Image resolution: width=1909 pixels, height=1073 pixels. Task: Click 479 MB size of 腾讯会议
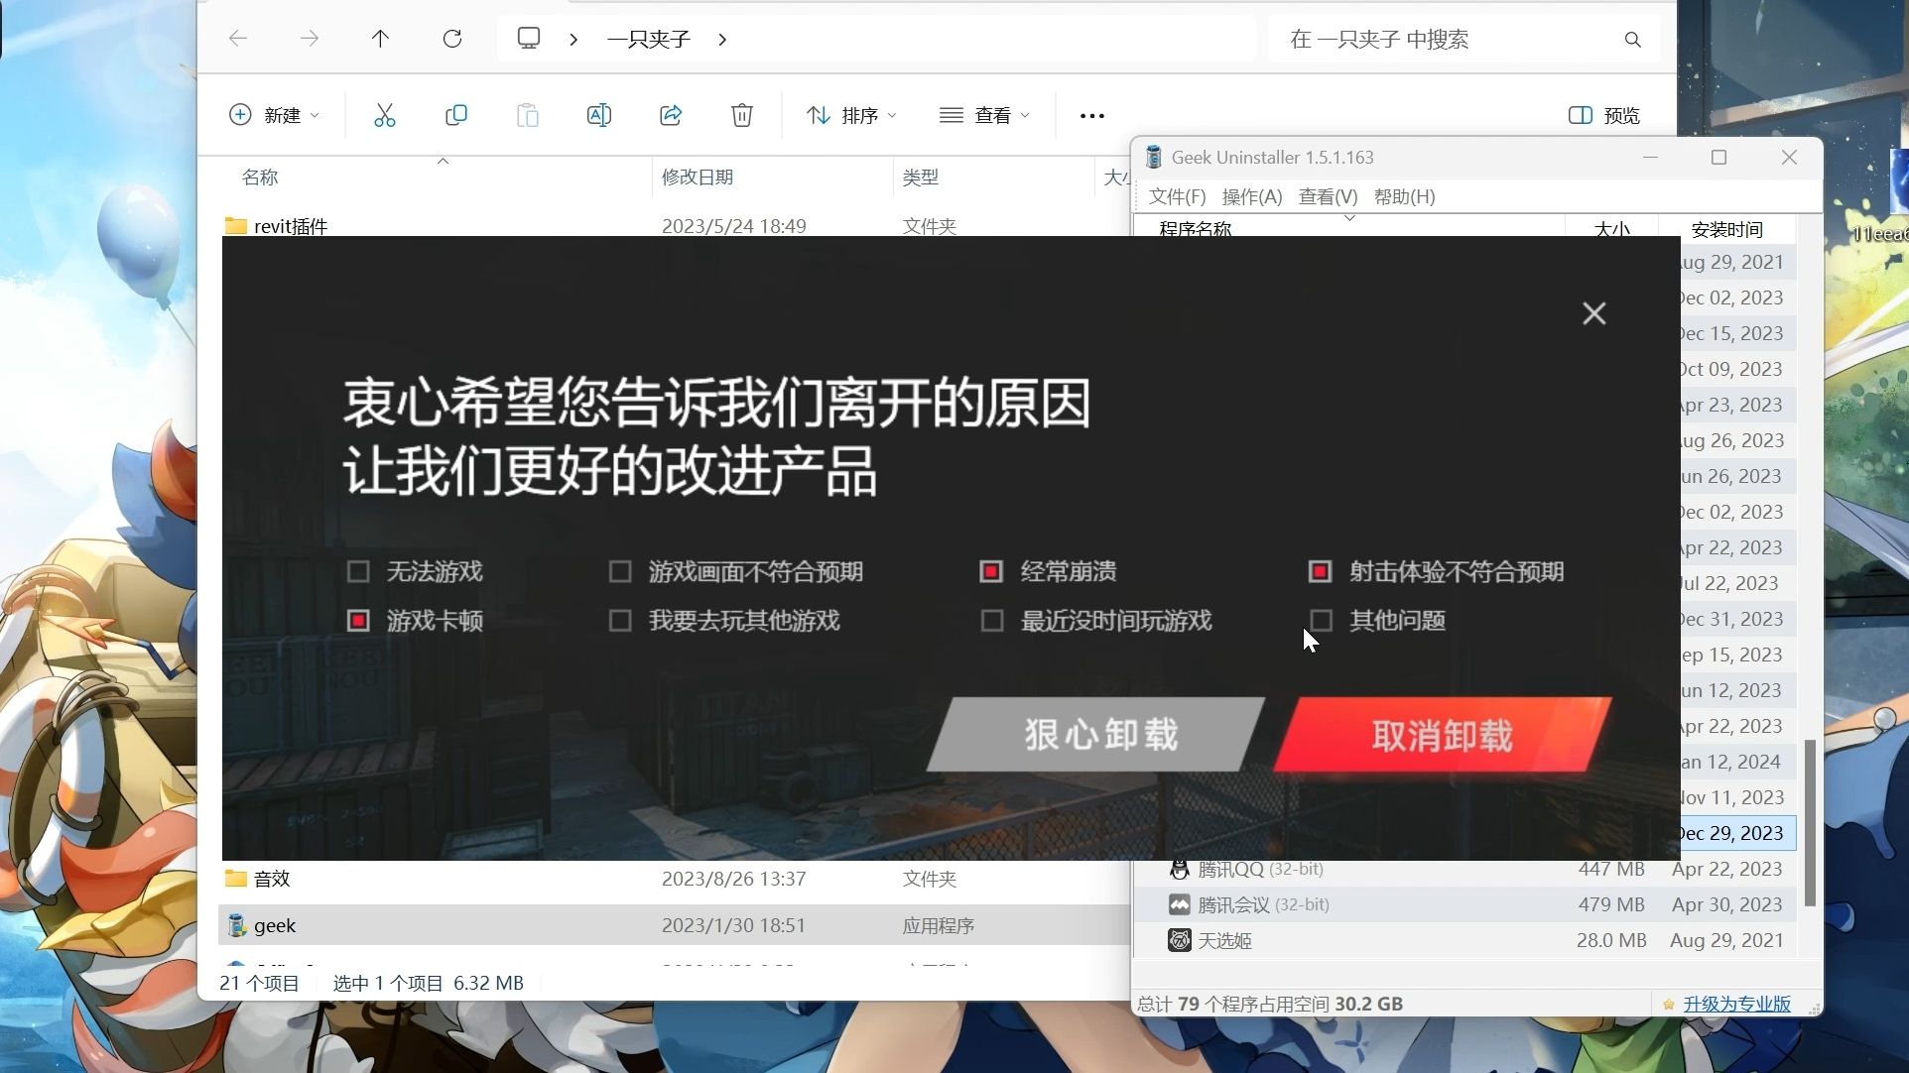point(1611,904)
